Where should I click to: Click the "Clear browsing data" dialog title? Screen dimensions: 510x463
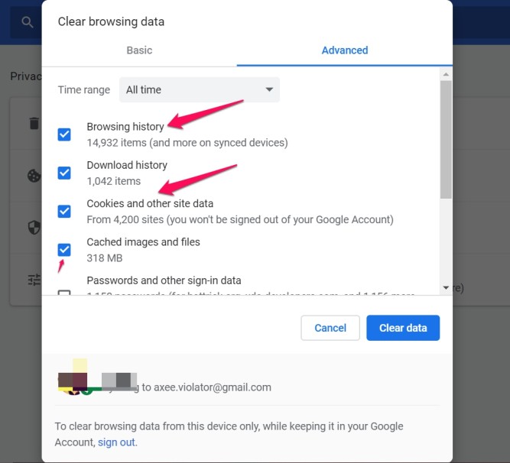[x=111, y=21]
